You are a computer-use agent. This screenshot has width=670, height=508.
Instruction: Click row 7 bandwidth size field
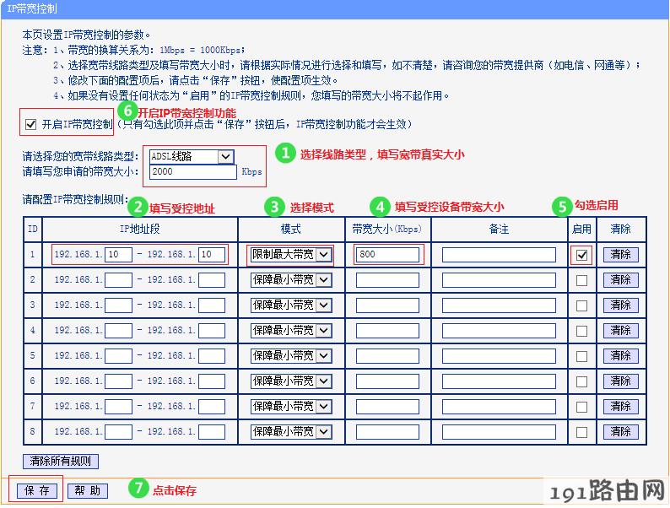[387, 406]
